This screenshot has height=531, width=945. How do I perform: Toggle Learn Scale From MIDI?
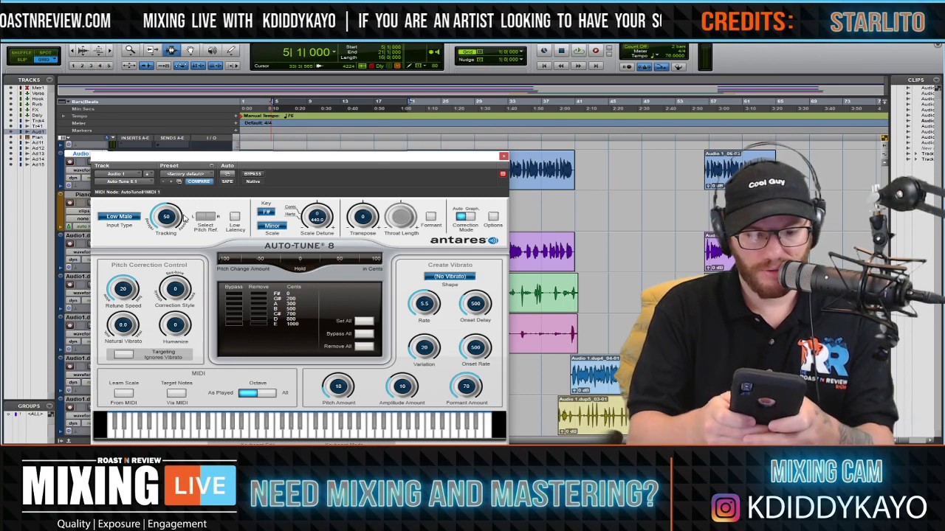(123, 393)
